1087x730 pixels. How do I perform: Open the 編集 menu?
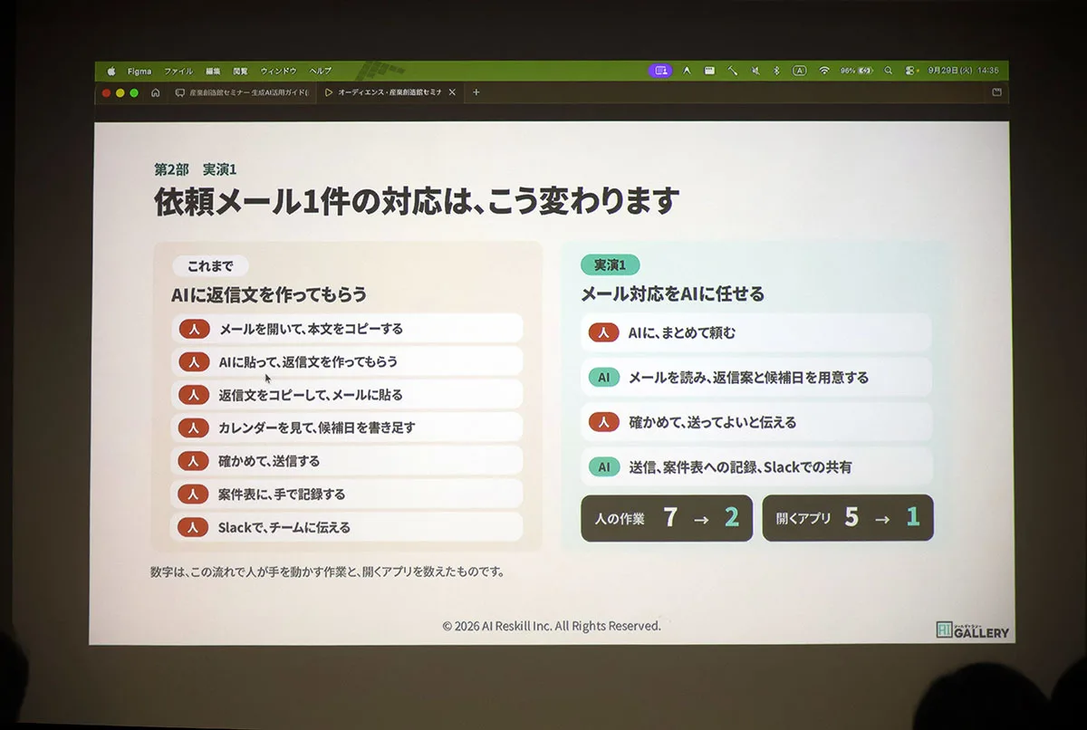coord(213,70)
